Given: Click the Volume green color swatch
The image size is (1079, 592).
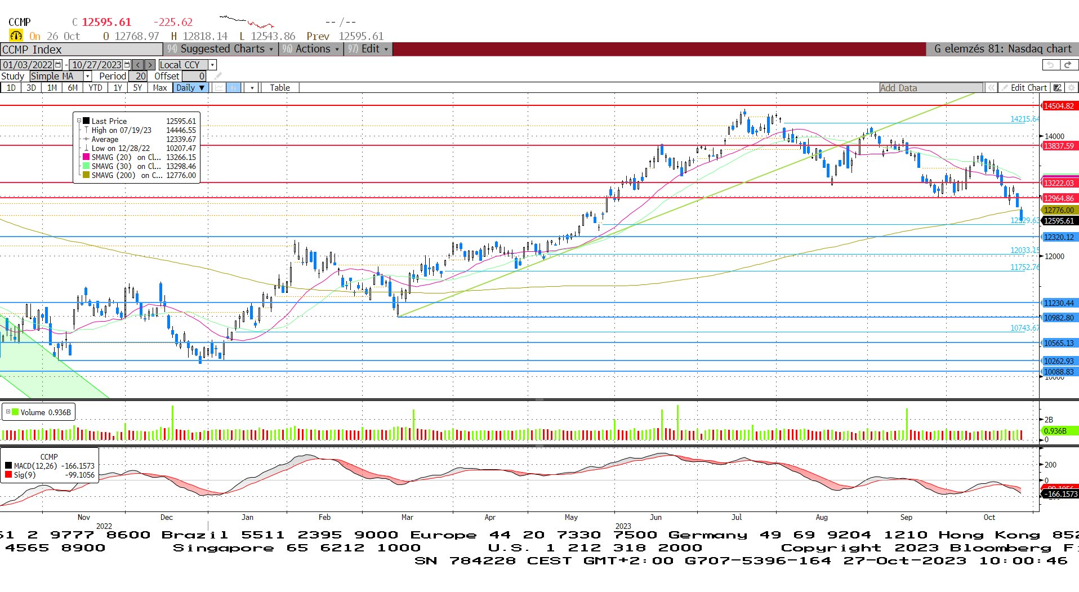Looking at the screenshot, I should [15, 412].
